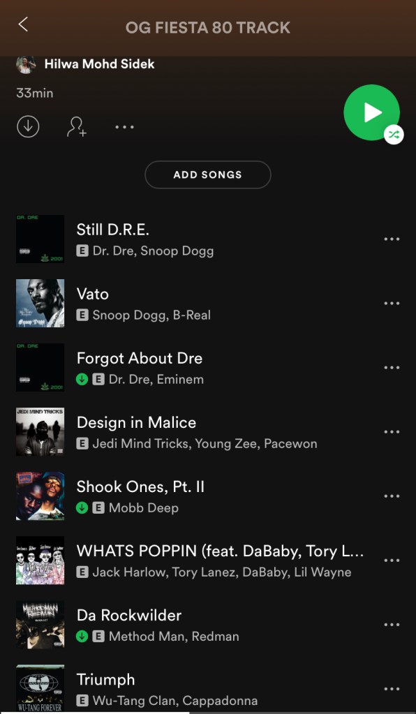This screenshot has width=416, height=714.
Task: Open more options for Design in Malice
Action: click(x=392, y=431)
